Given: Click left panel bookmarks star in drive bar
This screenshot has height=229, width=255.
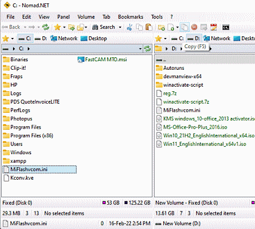Looking at the screenshot, I should click(6, 39).
